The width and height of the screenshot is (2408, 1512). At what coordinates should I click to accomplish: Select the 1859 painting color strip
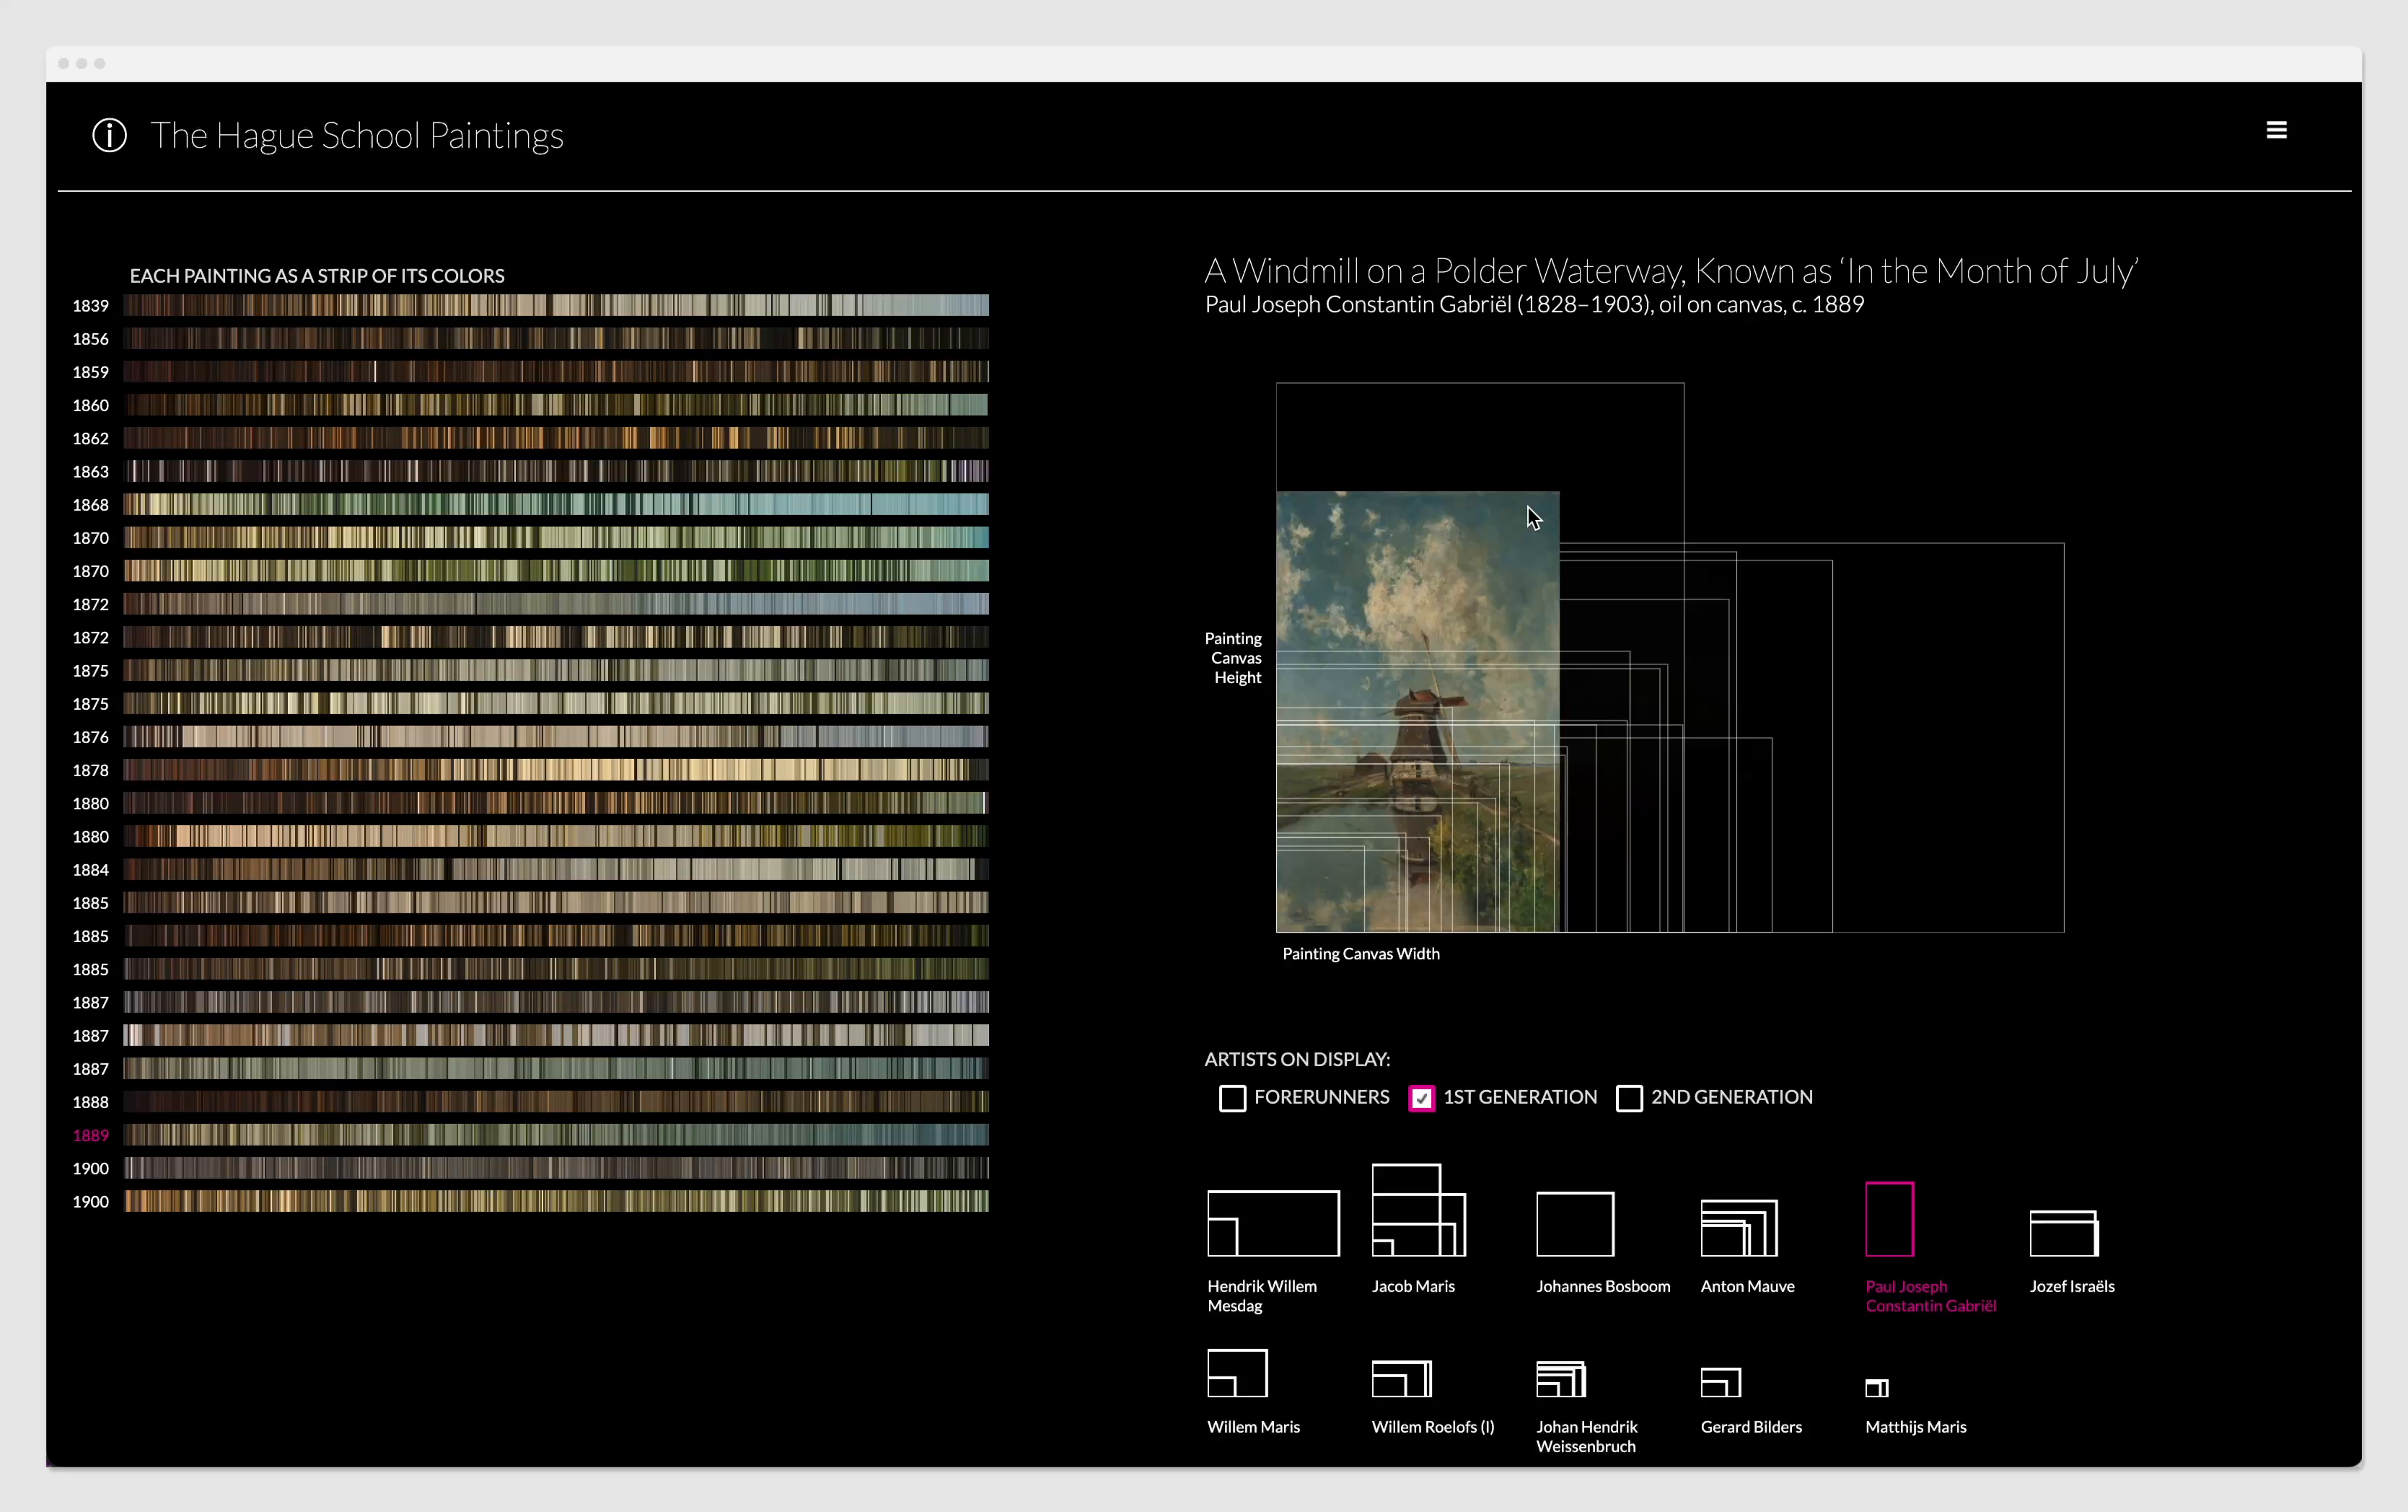point(556,371)
